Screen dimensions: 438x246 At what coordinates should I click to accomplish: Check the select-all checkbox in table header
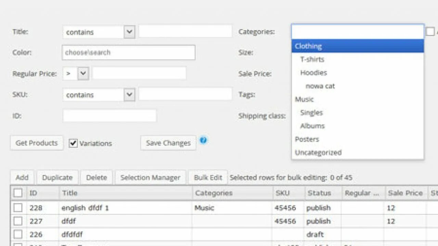(x=18, y=193)
